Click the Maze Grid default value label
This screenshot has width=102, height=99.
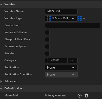11,95
